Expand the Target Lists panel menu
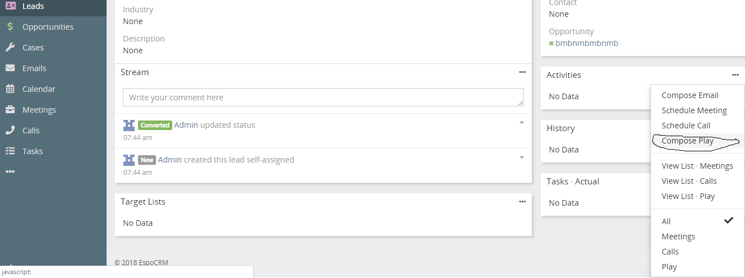745x278 pixels. [522, 202]
